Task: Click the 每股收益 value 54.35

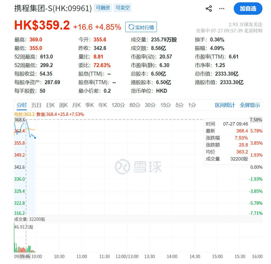Action: [46, 74]
